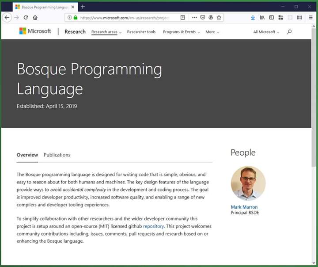
Task: Save page to Pocket
Action: [203, 18]
